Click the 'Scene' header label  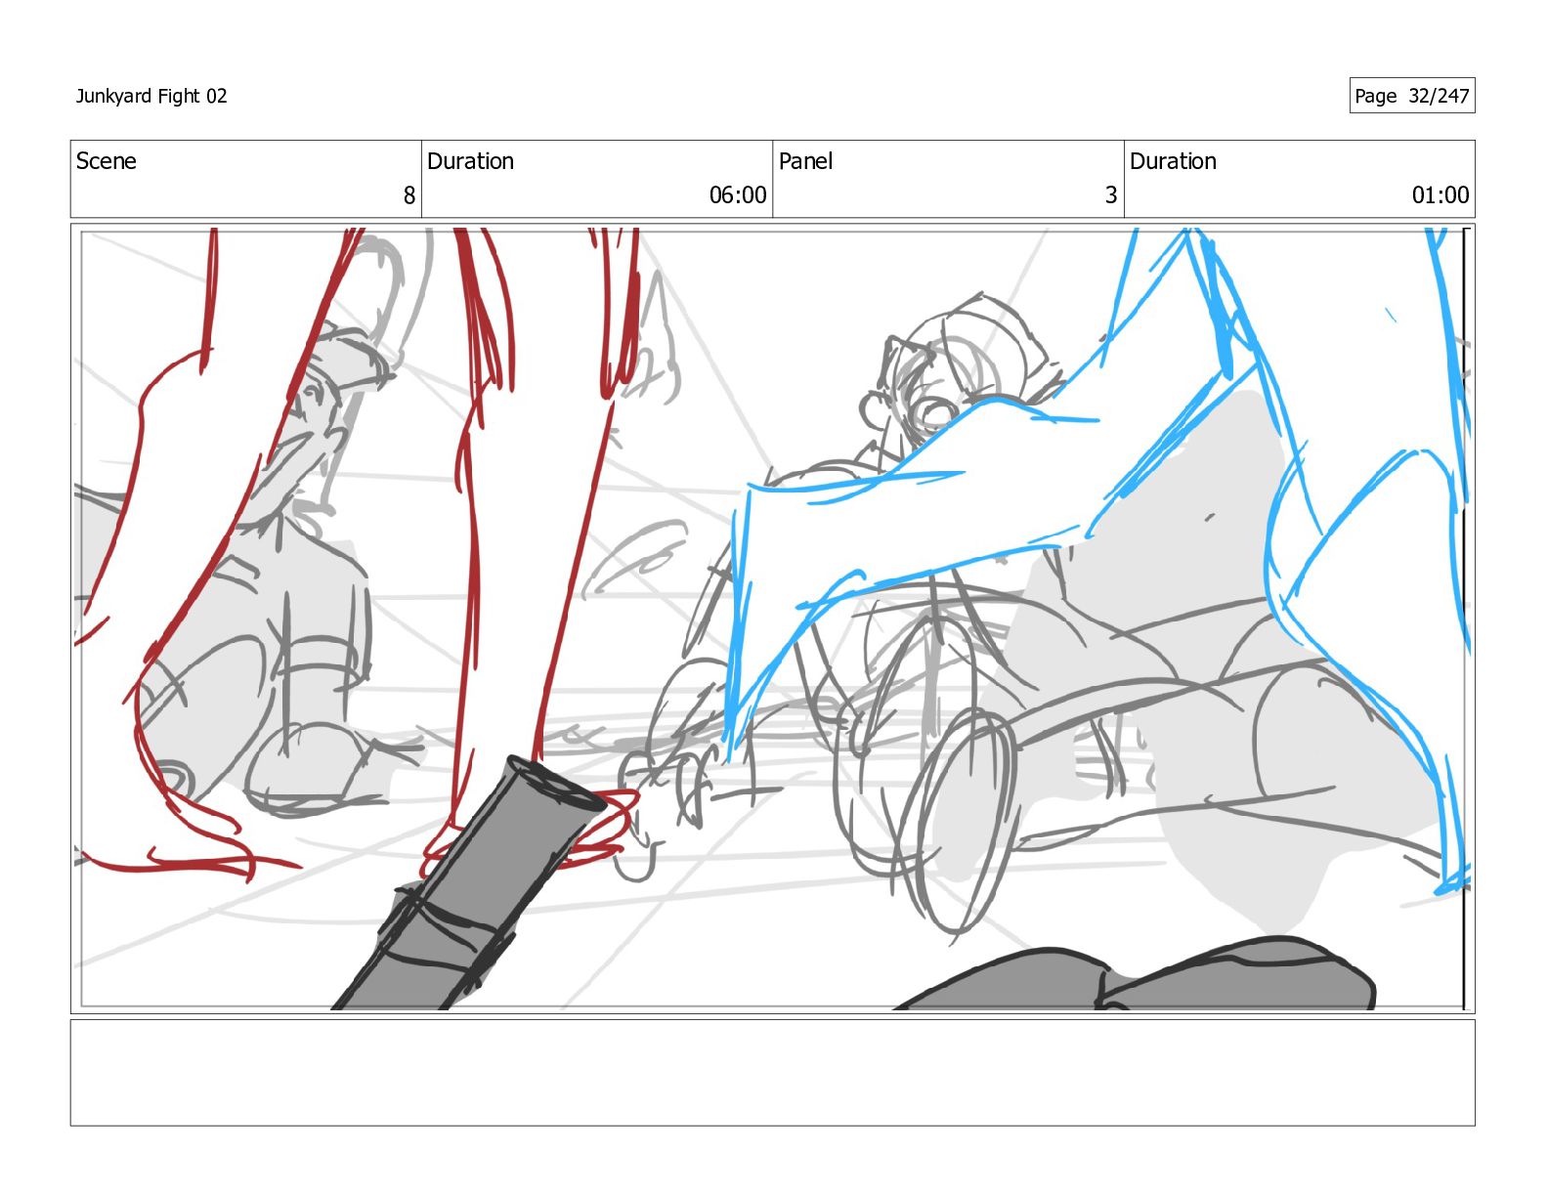[x=107, y=161]
